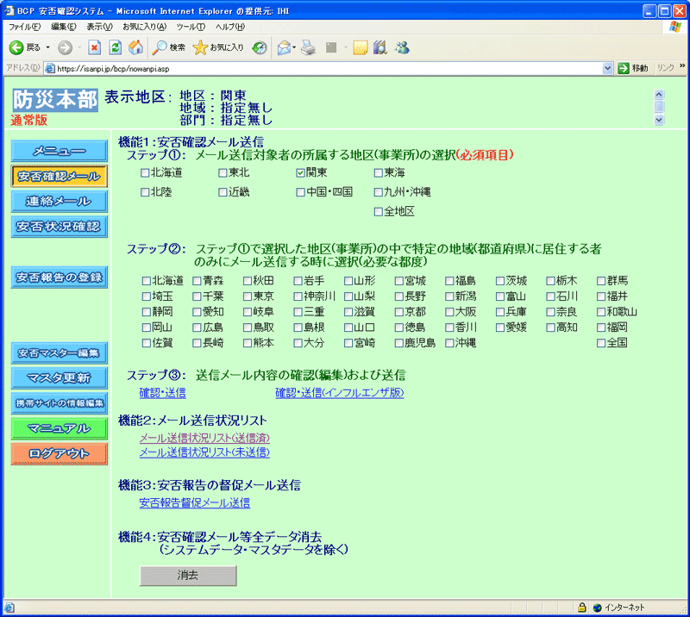Check the 東北 region checkbox
The width and height of the screenshot is (690, 617).
(x=223, y=173)
